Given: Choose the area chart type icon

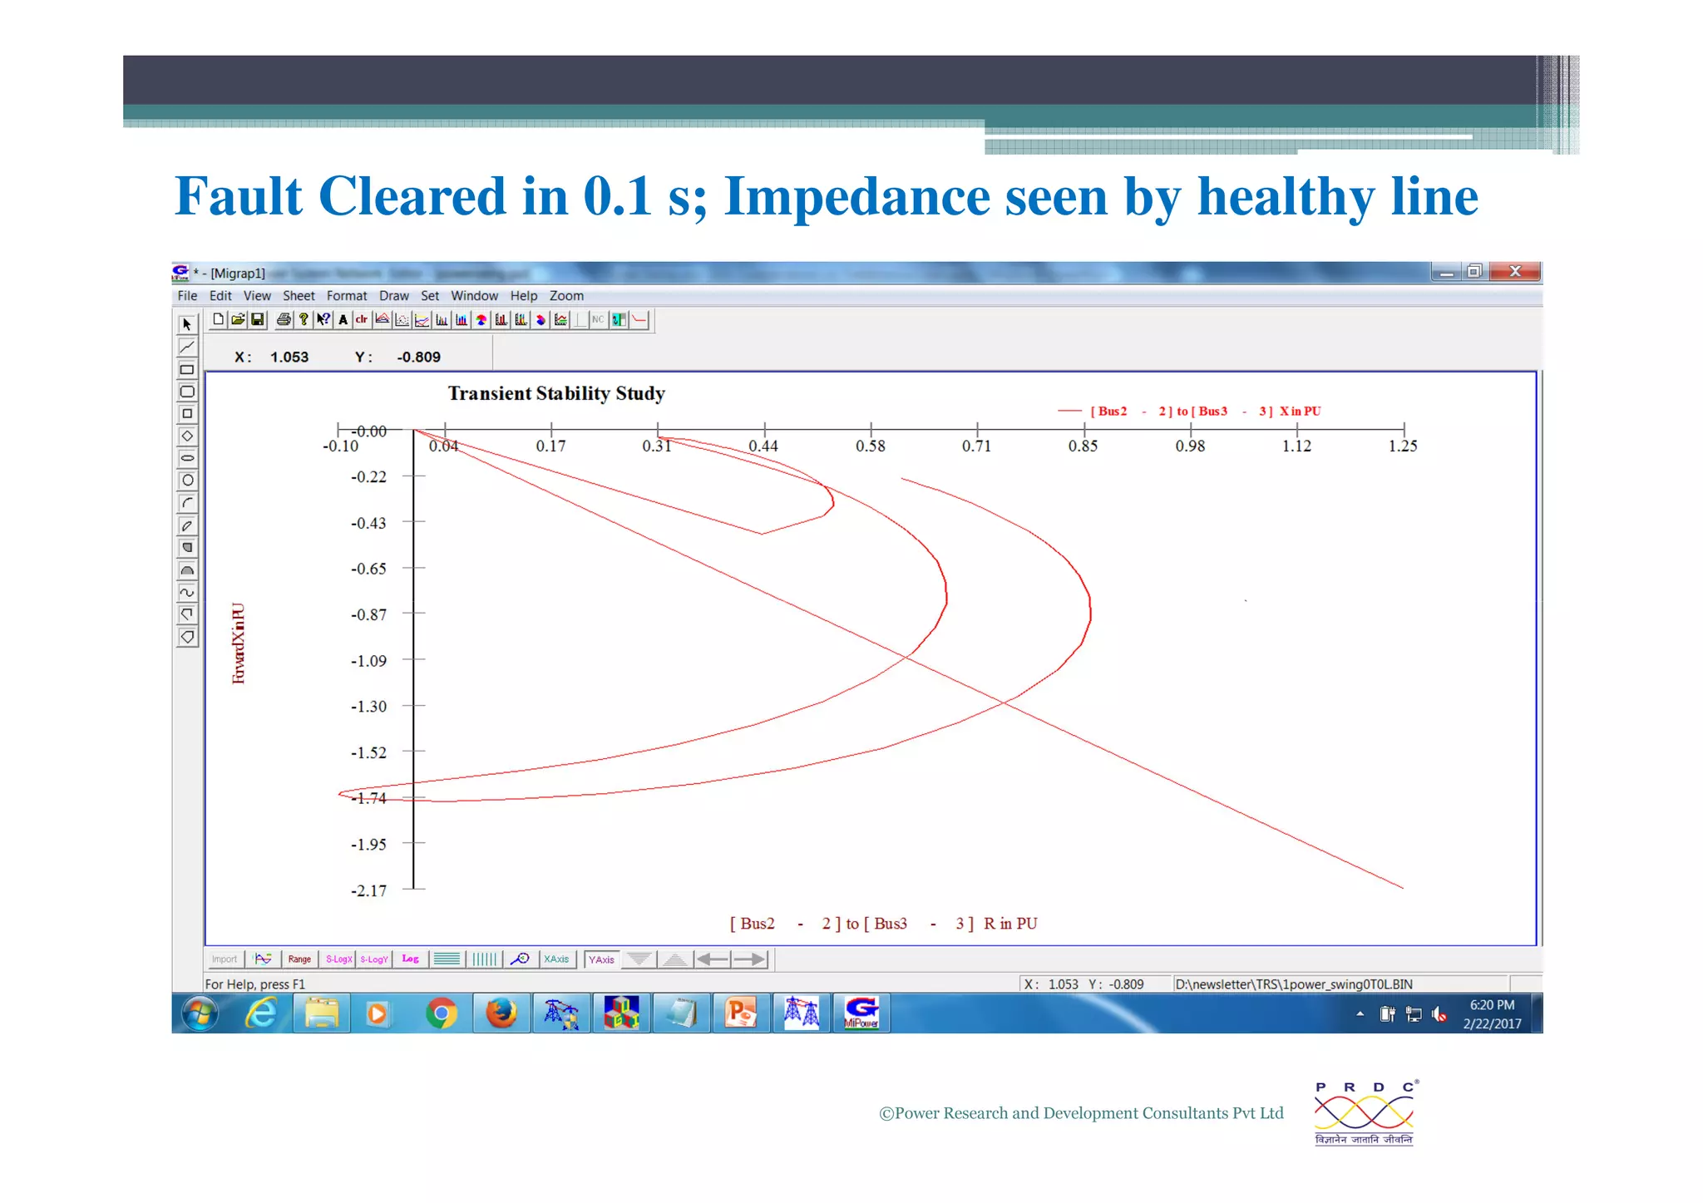Looking at the screenshot, I should (383, 320).
